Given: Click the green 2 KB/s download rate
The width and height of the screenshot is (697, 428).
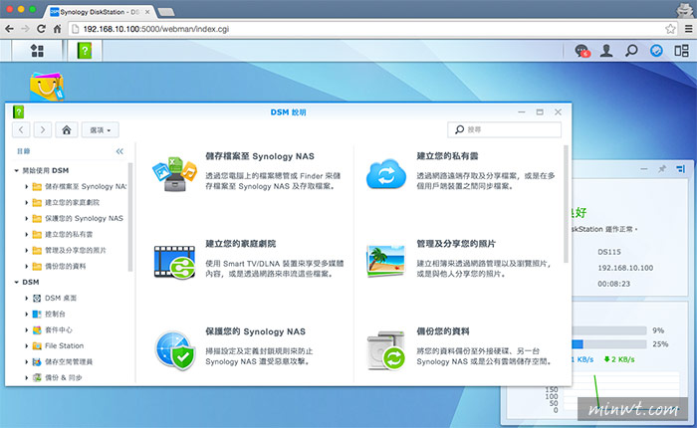Looking at the screenshot, I should 619,359.
